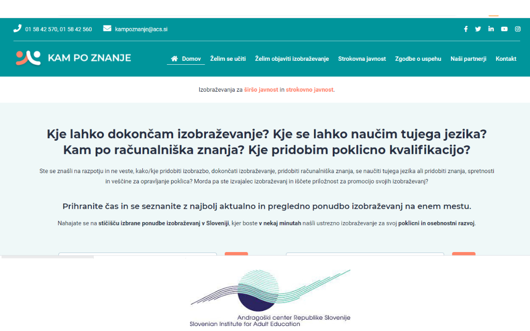Click the Andragoški center Republike Slovenije logo

(x=270, y=298)
